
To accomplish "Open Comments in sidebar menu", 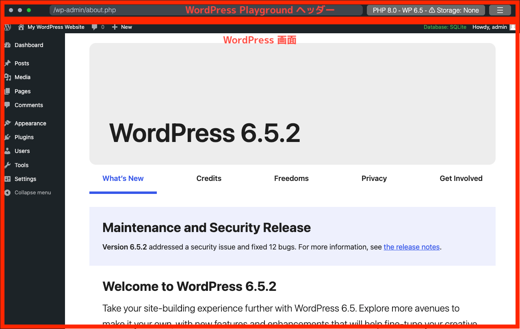I will [x=29, y=105].
